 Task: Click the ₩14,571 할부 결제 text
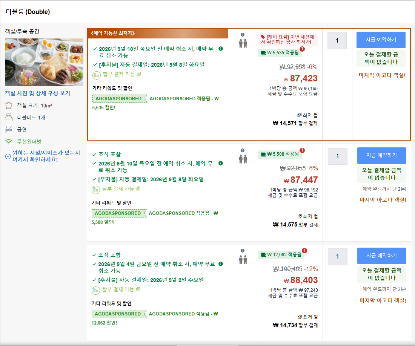(x=295, y=123)
